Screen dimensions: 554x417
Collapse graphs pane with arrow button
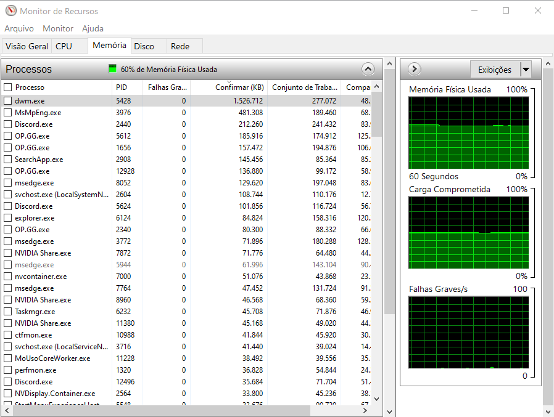pos(415,69)
